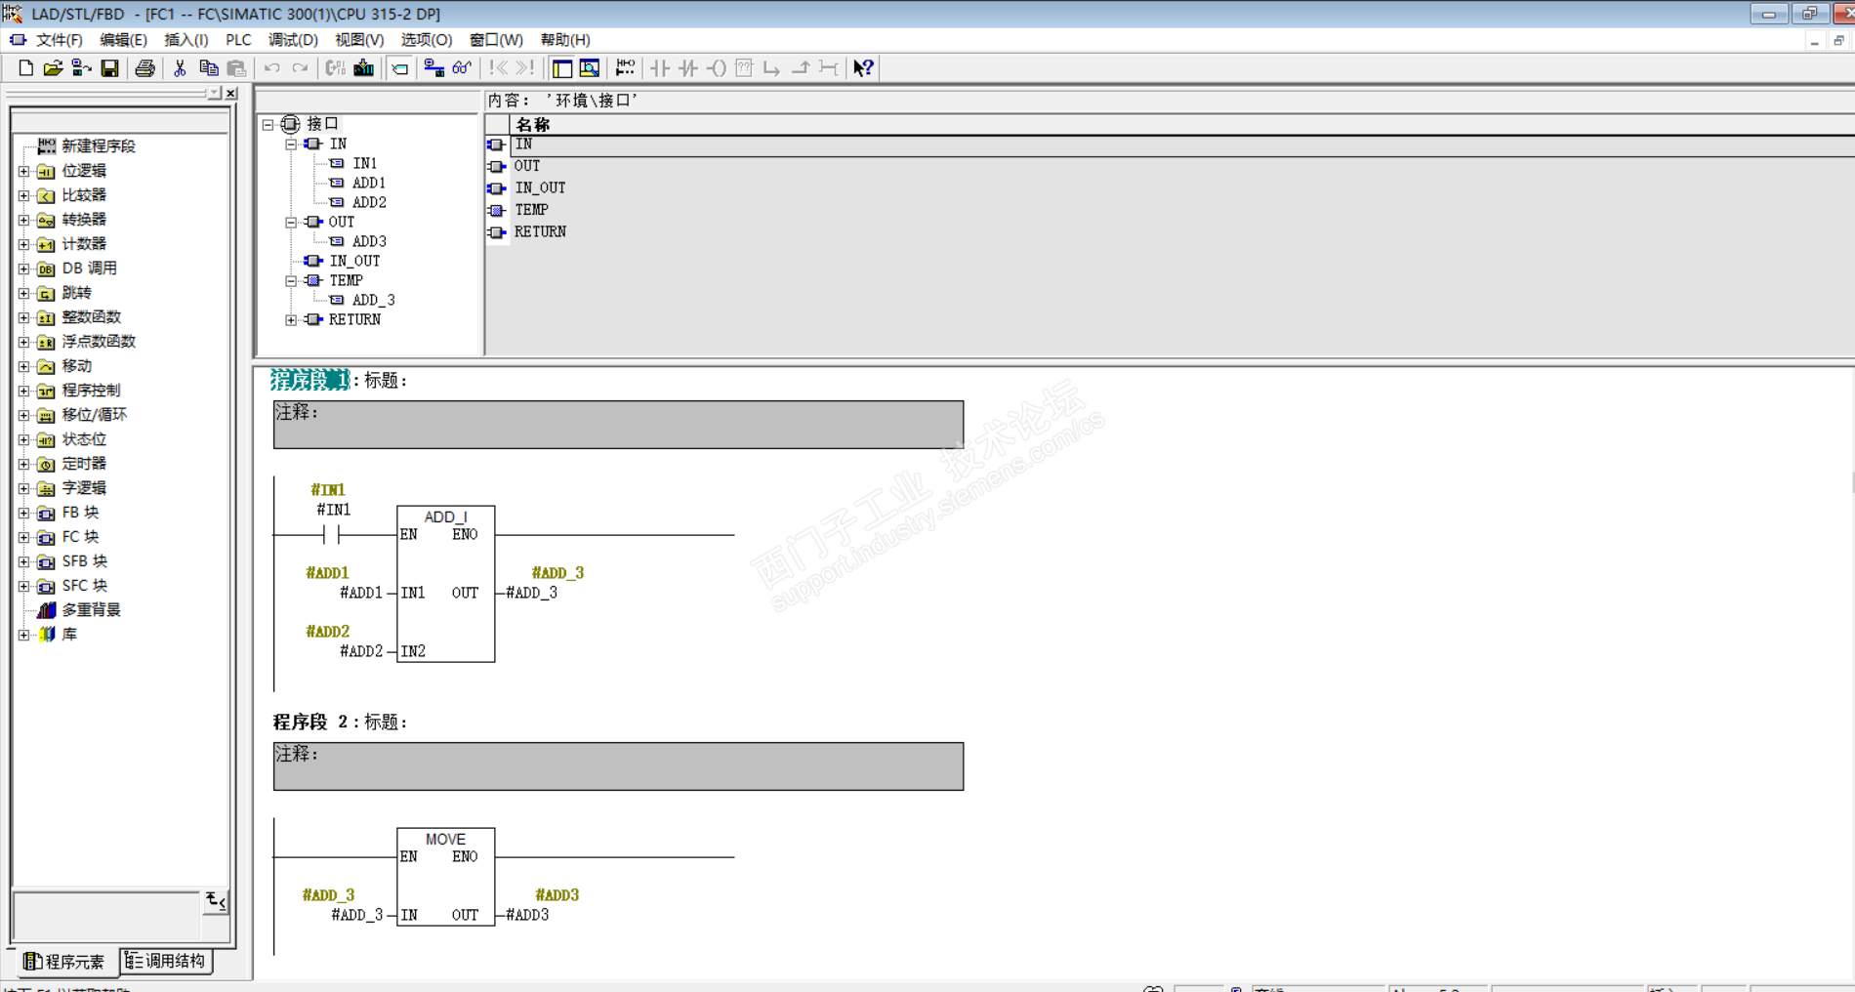The height and width of the screenshot is (992, 1855).
Task: Create a new block with New icon
Action: 25,67
